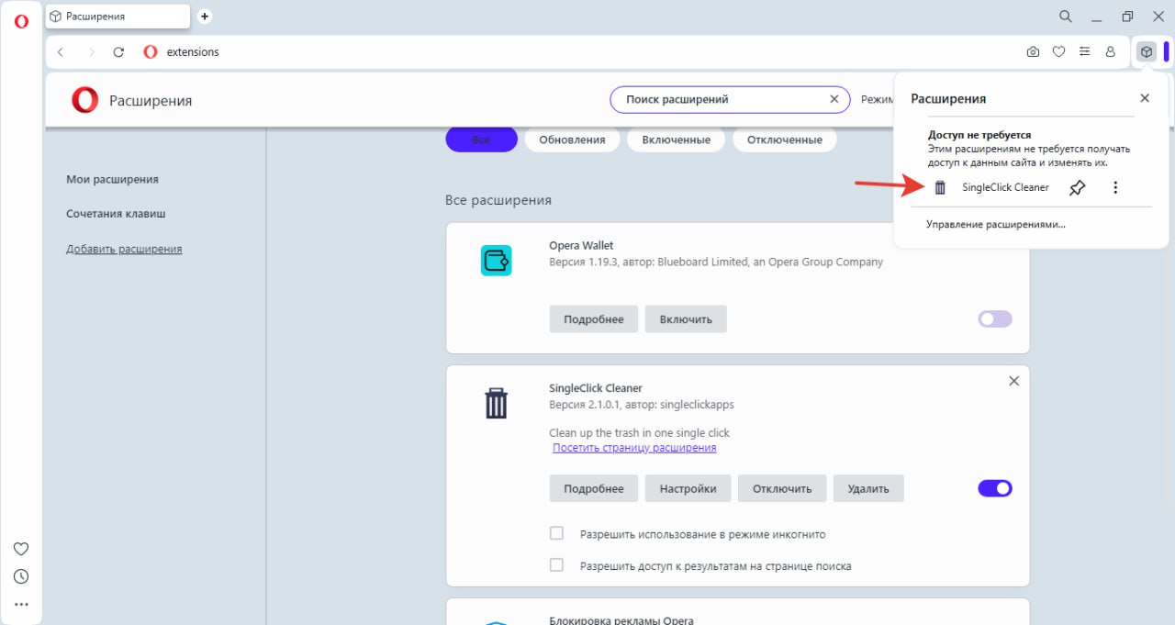Viewport: 1175px width, 625px height.
Task: Click the Opera Wallet extension icon
Action: click(496, 261)
